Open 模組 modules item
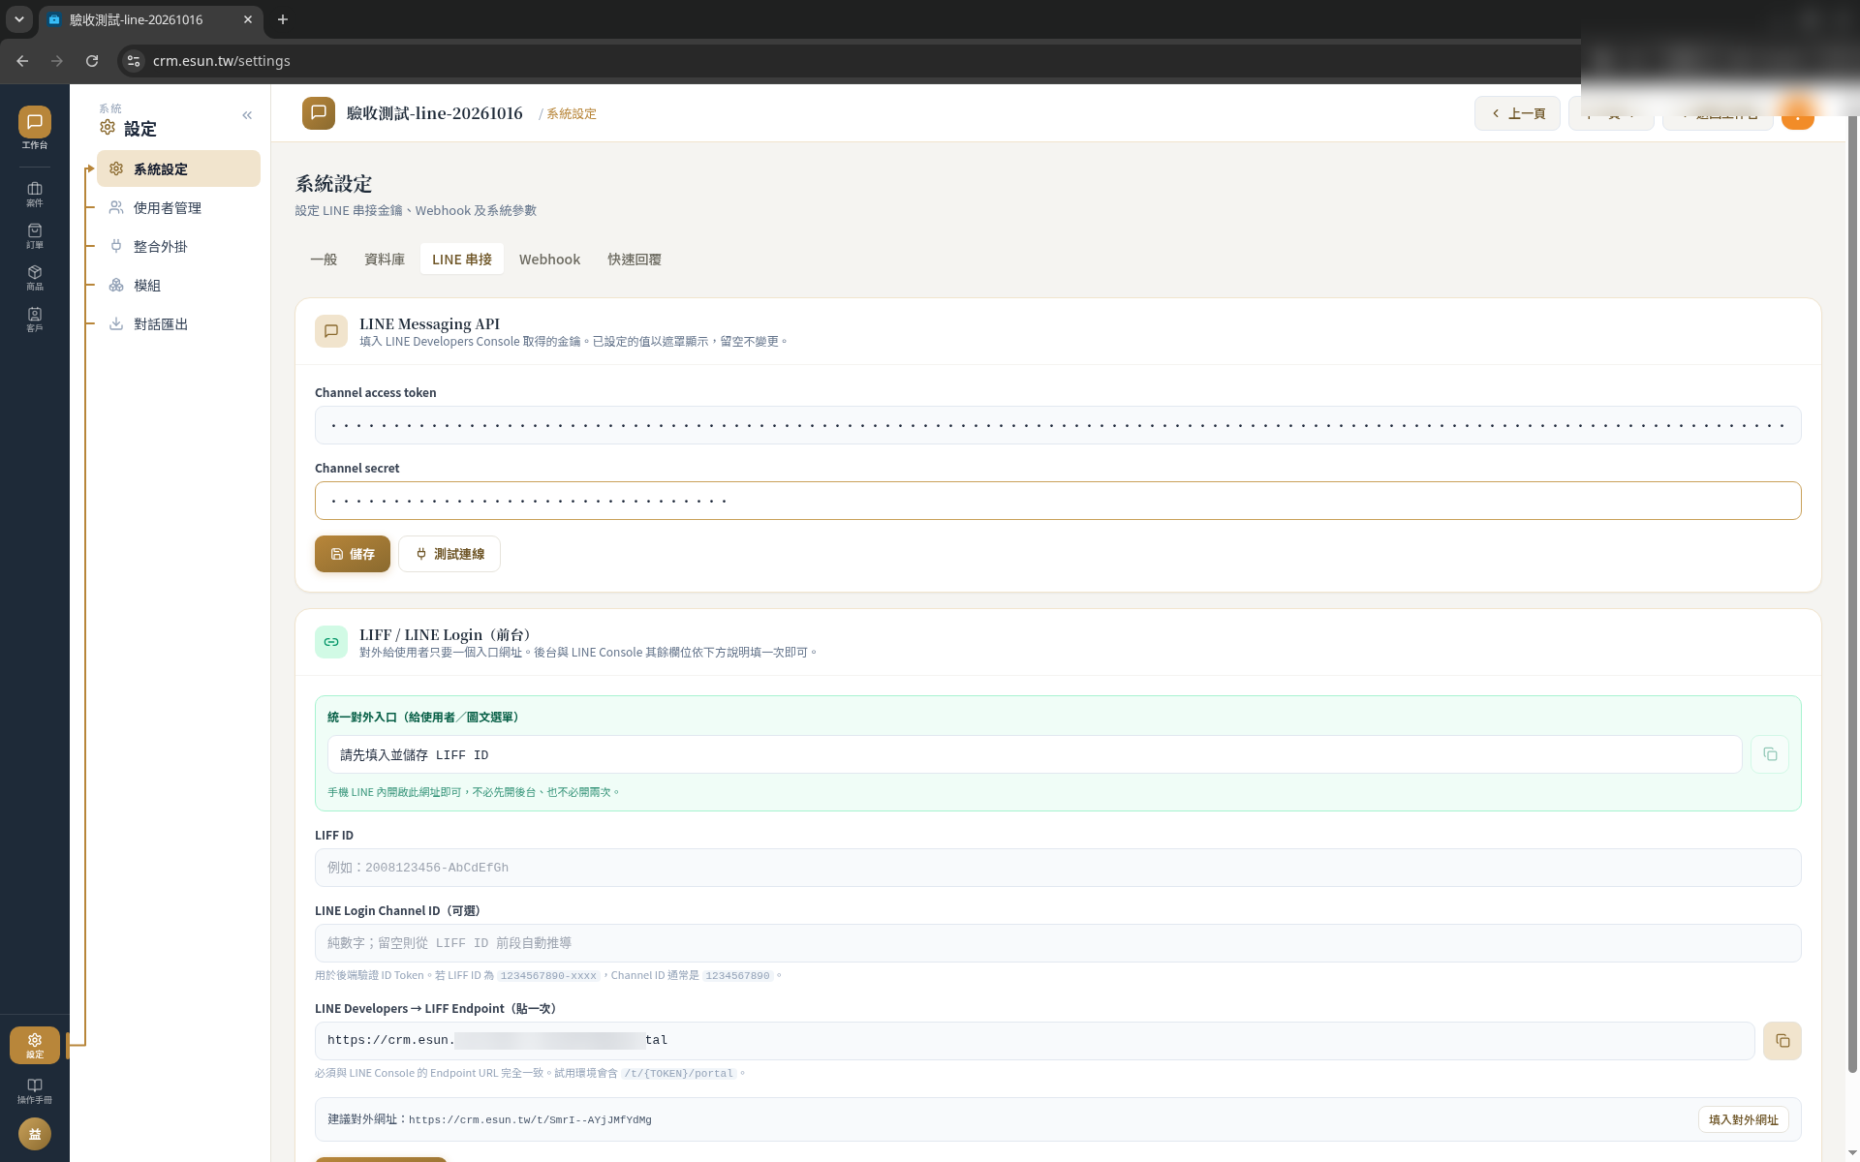Screen dimensions: 1860x1162 coord(178,285)
